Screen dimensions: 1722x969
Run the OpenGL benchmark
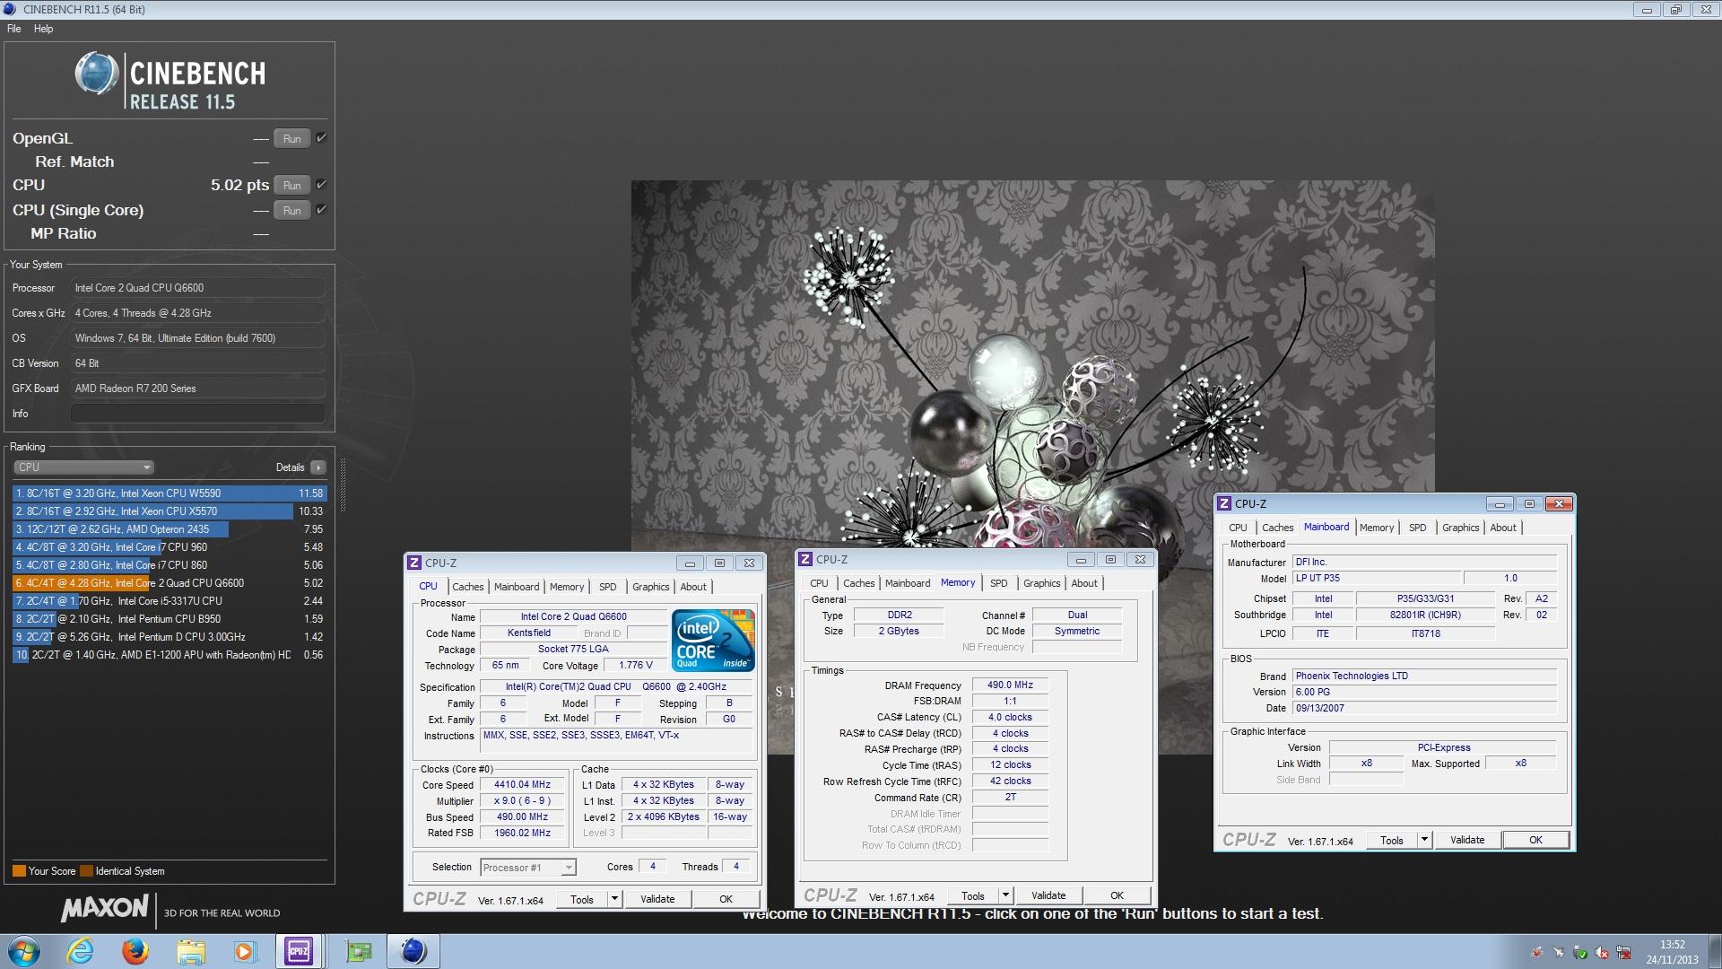pyautogui.click(x=292, y=139)
